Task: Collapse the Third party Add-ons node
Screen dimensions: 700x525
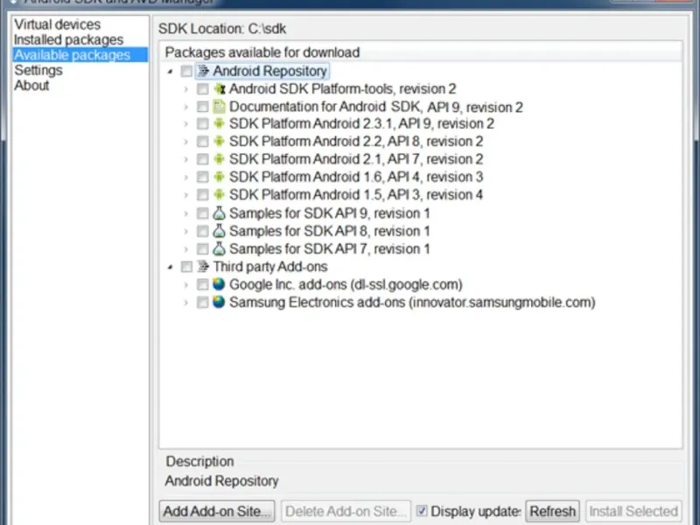Action: pyautogui.click(x=170, y=268)
